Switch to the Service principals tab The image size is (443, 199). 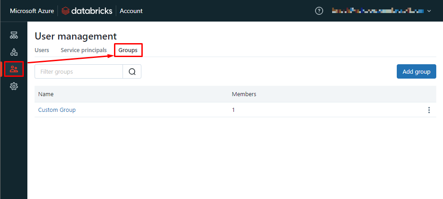83,50
